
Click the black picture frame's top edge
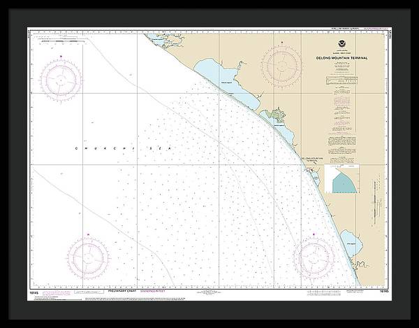[x=209, y=8]
